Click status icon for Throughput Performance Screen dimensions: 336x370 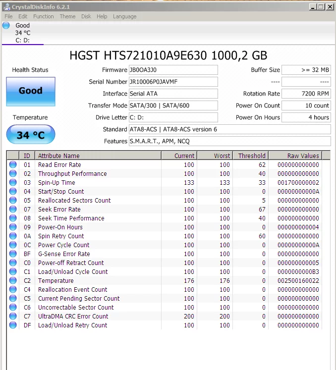tap(13, 173)
